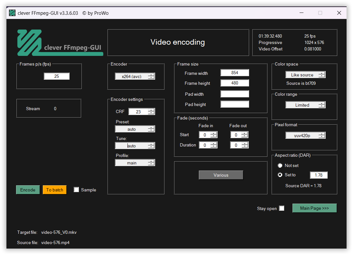Minimize the clever FFmpeg-GUI window
353x255 pixels.
[302, 13]
